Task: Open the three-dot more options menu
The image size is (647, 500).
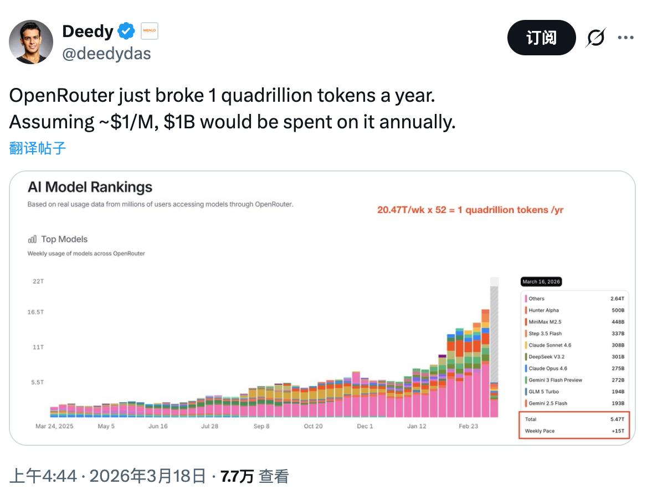Action: 625,38
